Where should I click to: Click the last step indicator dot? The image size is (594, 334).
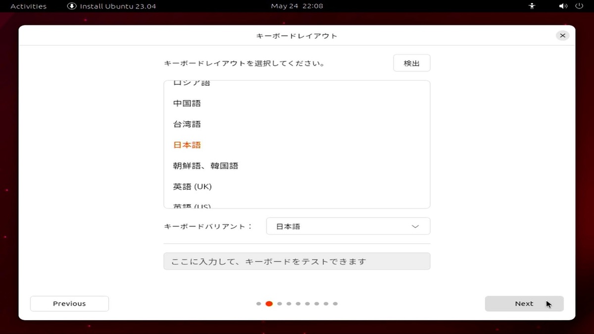coord(335,304)
